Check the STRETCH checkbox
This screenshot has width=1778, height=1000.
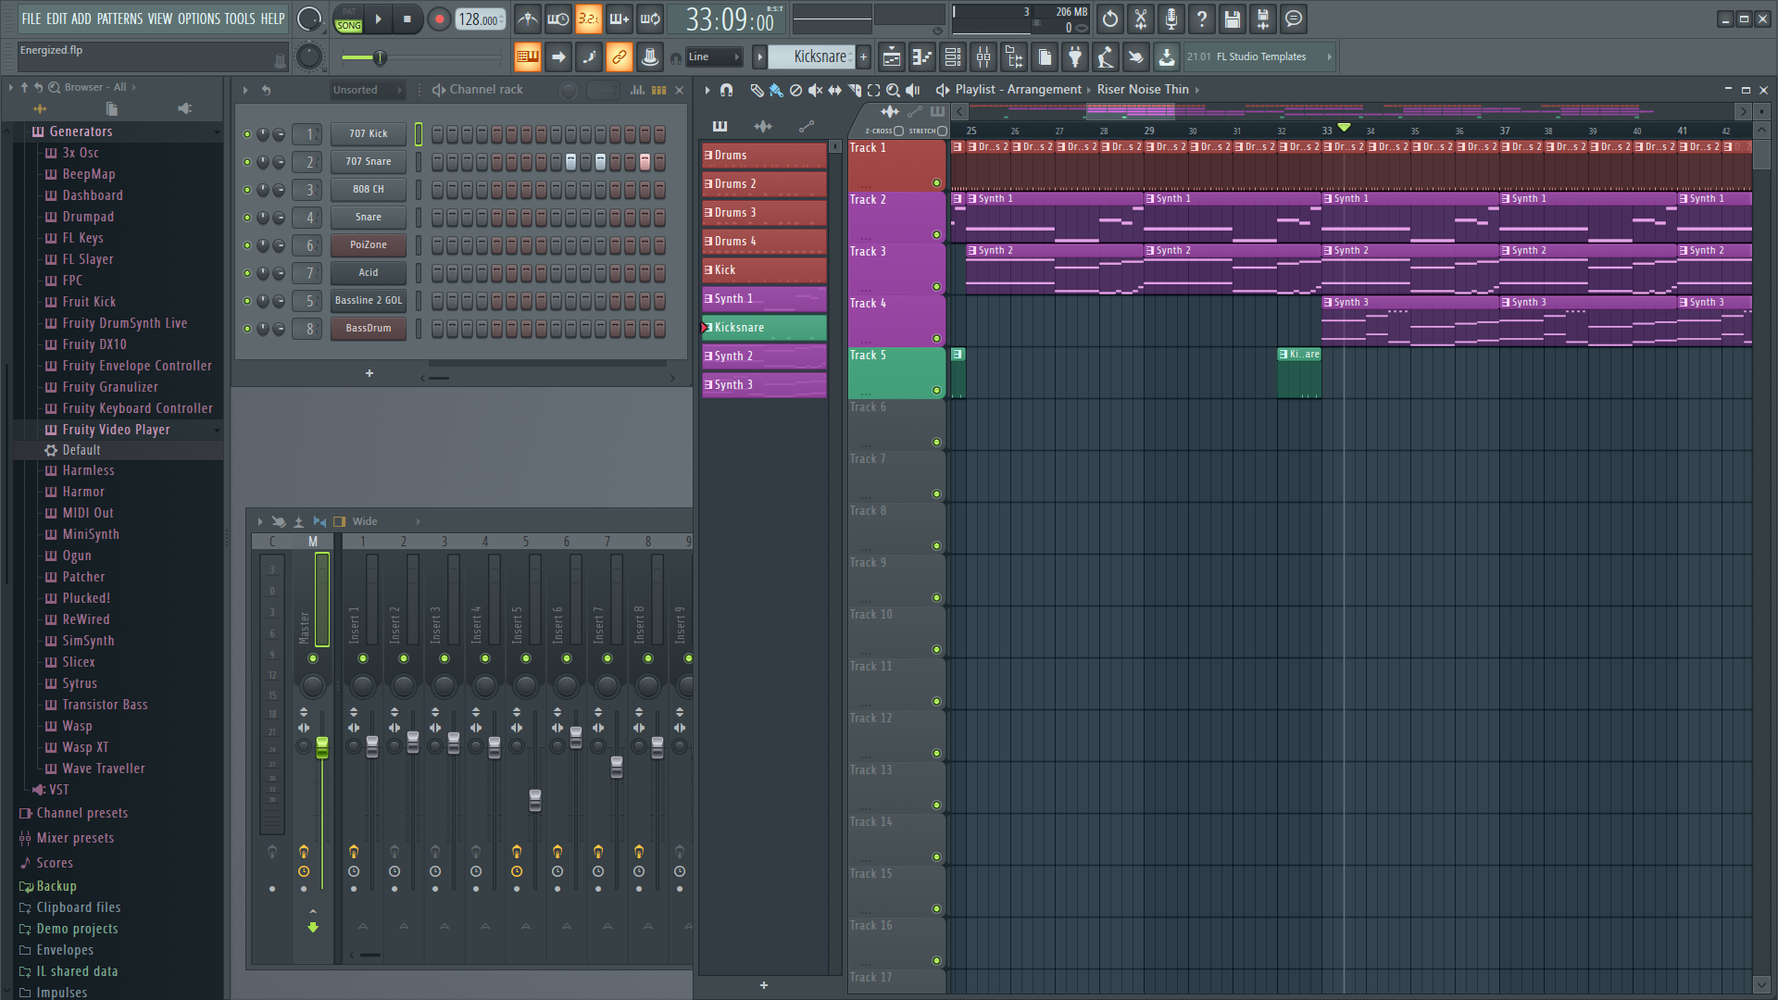click(x=942, y=131)
